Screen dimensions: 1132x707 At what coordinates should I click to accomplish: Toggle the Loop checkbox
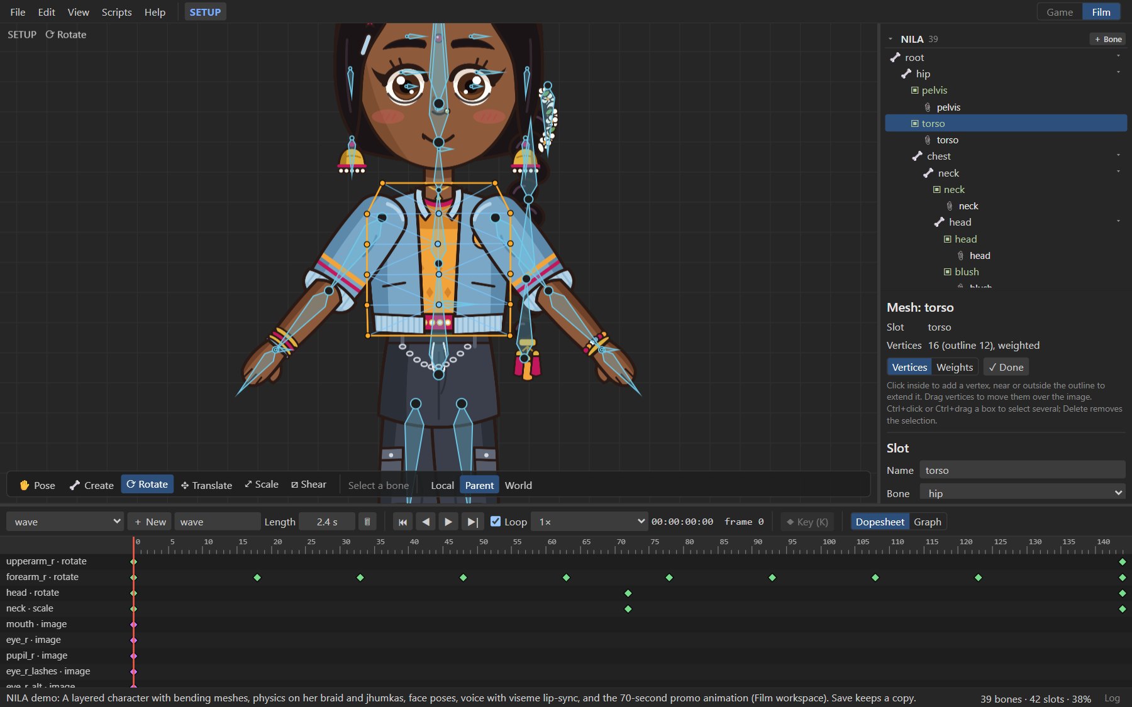pyautogui.click(x=496, y=521)
